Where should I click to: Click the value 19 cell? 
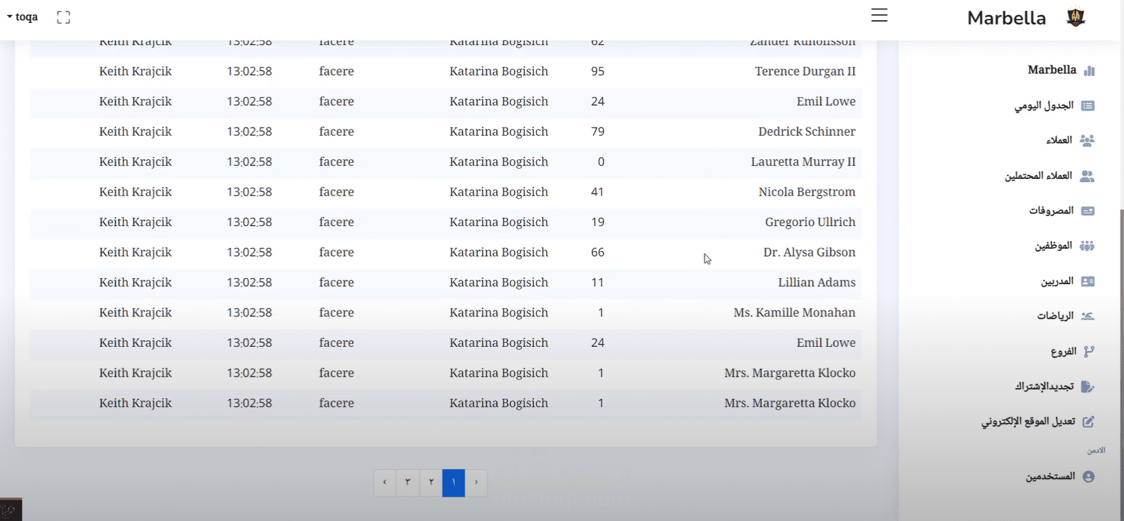(x=598, y=222)
